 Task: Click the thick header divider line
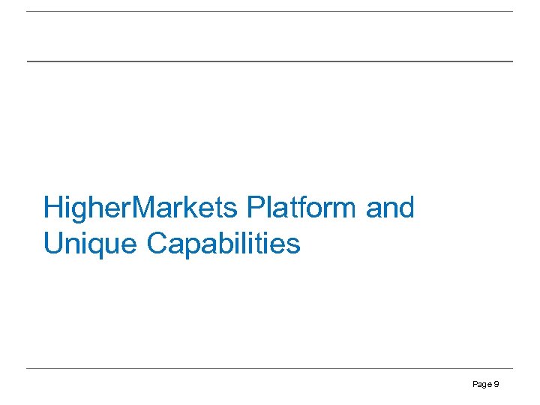[x=270, y=61]
